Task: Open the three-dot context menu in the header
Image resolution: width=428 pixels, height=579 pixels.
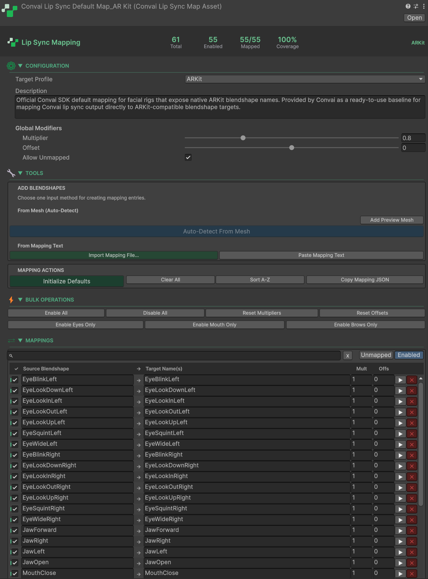Action: 424,6
